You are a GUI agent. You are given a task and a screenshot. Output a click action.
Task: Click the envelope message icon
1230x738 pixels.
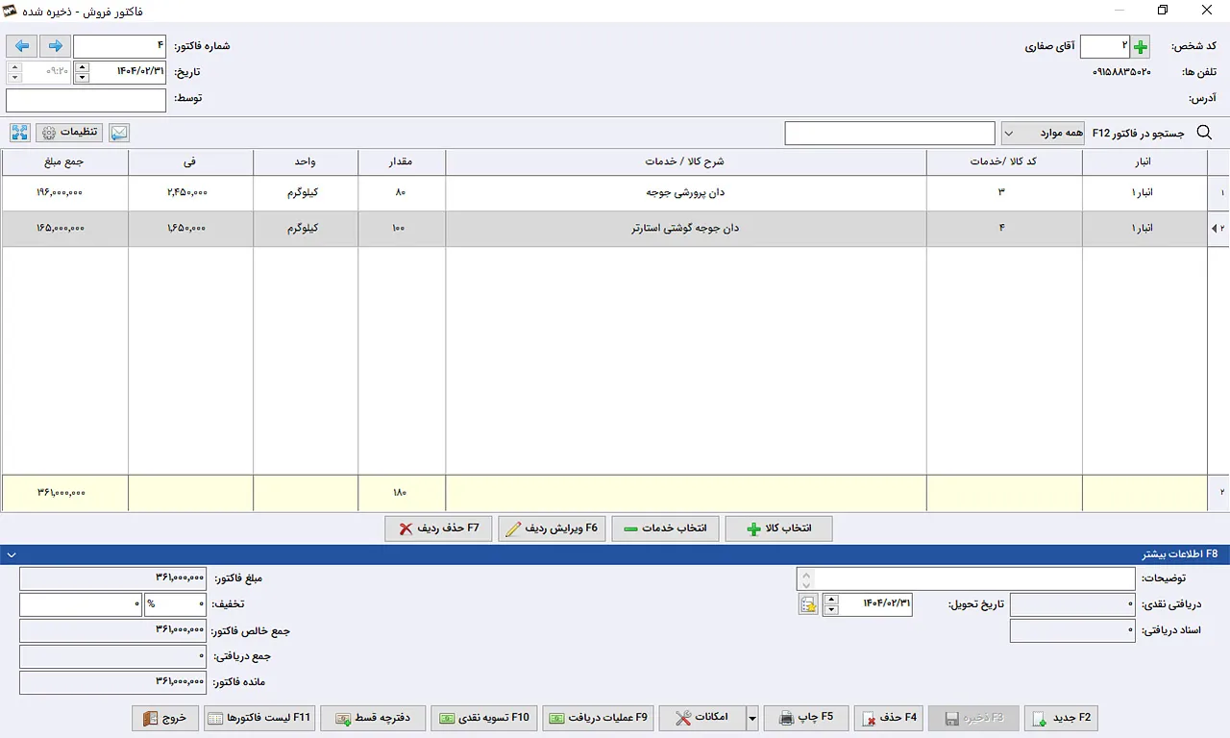click(119, 133)
